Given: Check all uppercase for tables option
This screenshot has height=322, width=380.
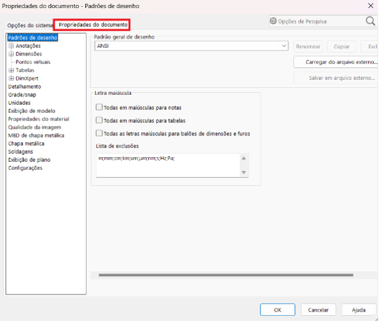Looking at the screenshot, I should coord(99,120).
